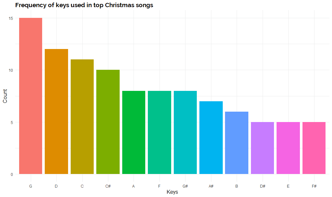Click the red G bar
332x197 pixels.
tap(30, 96)
